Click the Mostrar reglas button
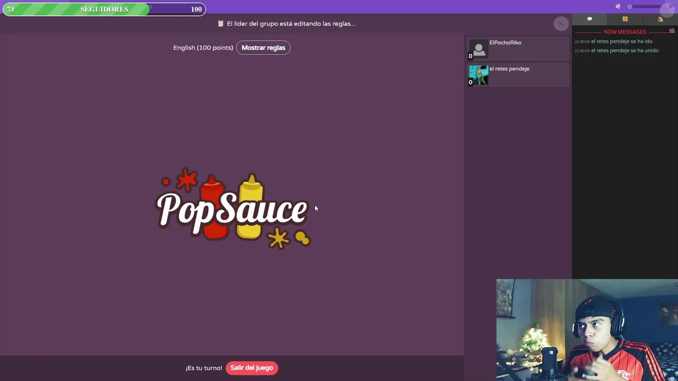The image size is (678, 381). (x=263, y=48)
